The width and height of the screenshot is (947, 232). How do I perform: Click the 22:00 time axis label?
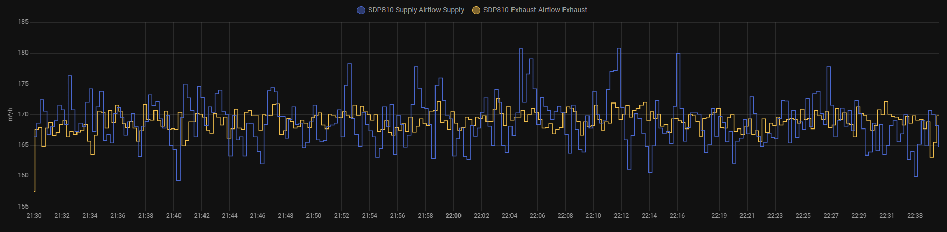pos(453,216)
